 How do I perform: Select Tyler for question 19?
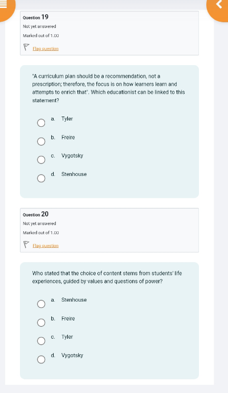pyautogui.click(x=41, y=123)
